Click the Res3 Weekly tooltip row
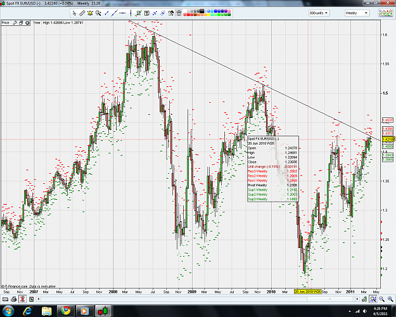396x317 pixels. pyautogui.click(x=272, y=171)
